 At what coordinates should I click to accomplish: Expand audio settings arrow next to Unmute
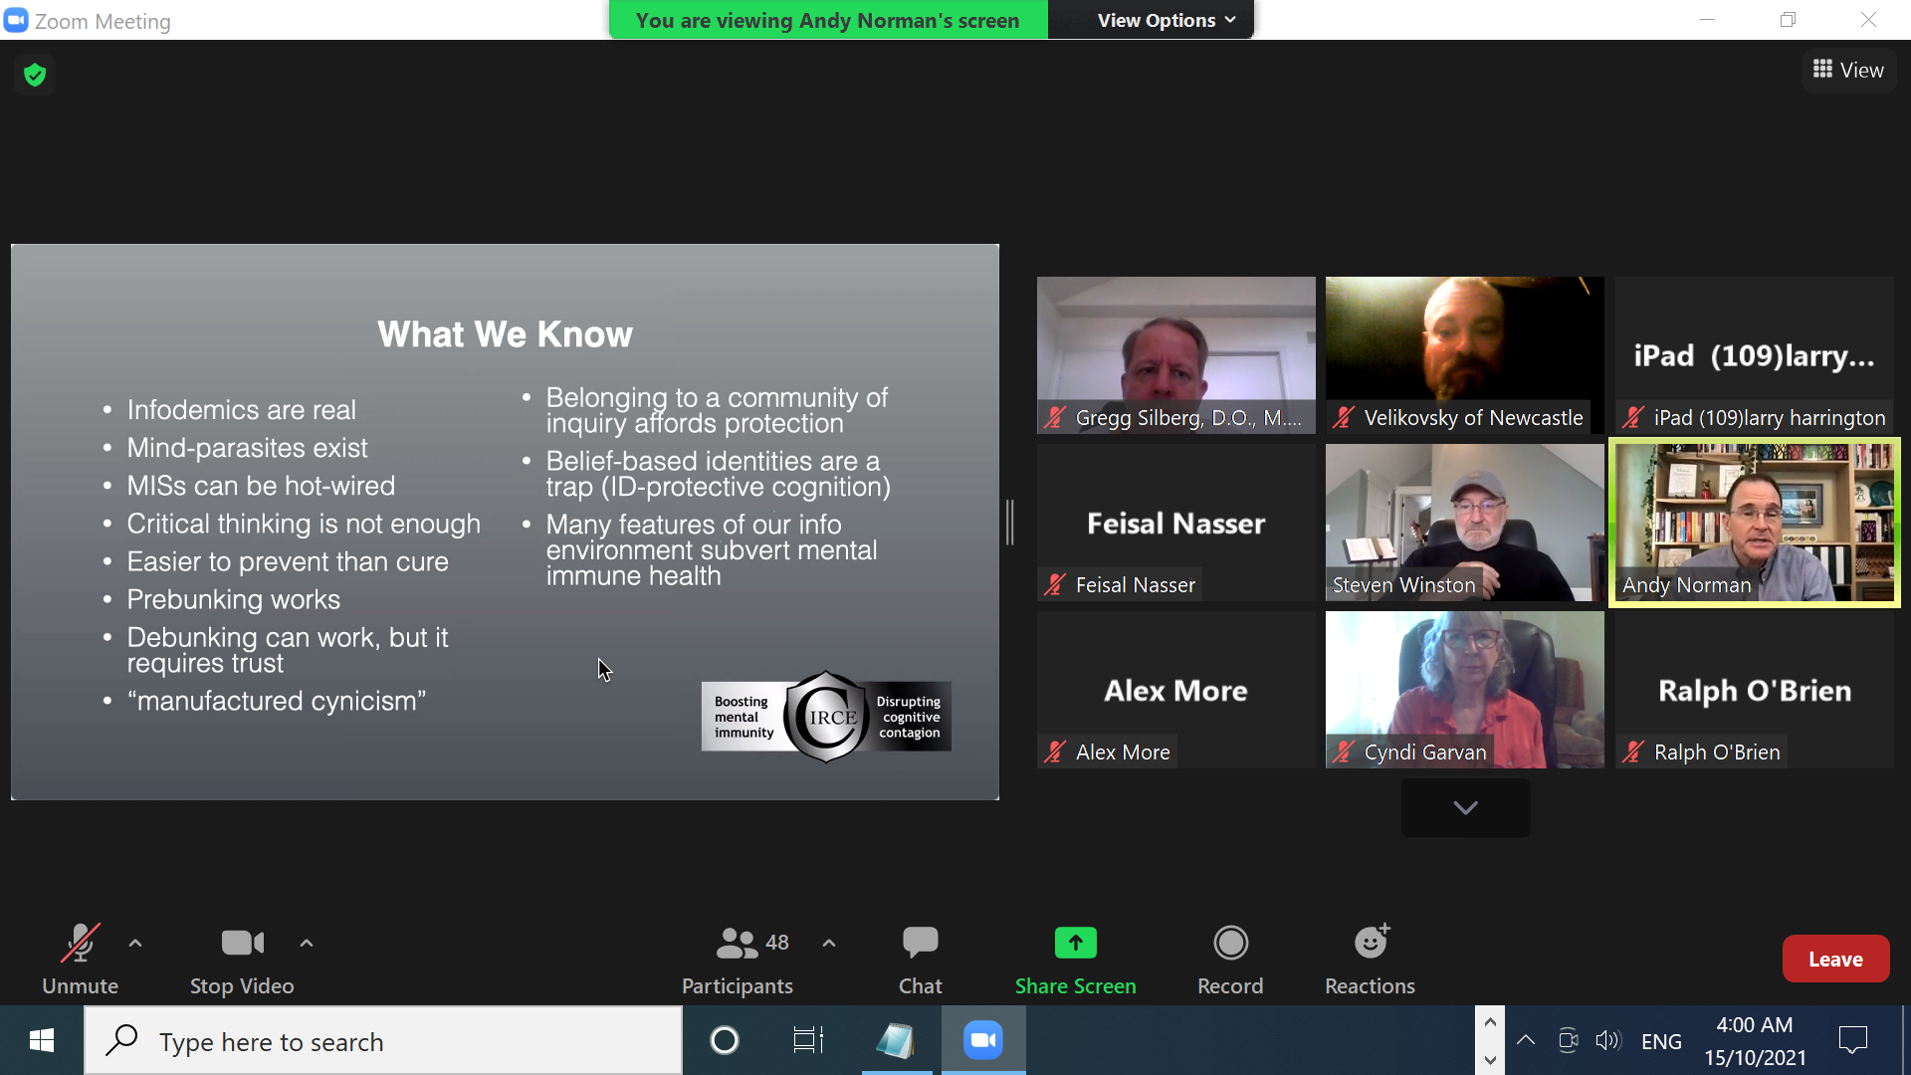[135, 943]
